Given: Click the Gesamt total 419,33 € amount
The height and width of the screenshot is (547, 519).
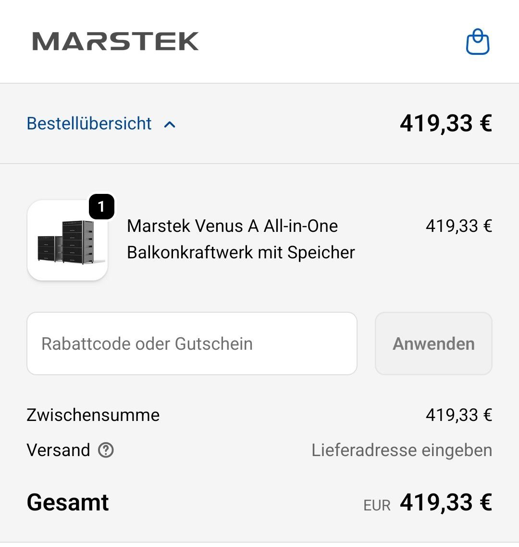Looking at the screenshot, I should (x=445, y=502).
